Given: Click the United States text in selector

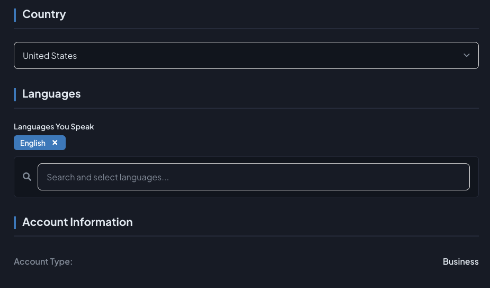Looking at the screenshot, I should coord(50,56).
